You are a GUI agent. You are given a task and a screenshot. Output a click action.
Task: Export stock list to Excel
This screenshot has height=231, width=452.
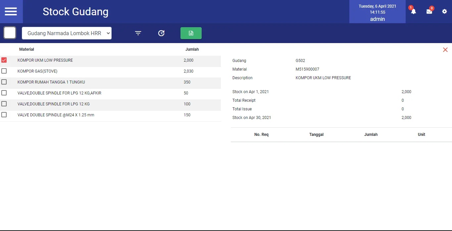pyautogui.click(x=191, y=33)
